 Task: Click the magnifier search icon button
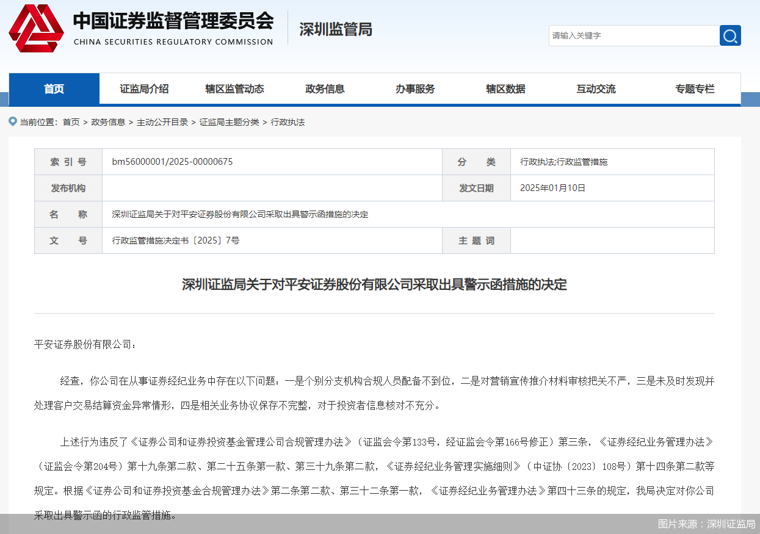[730, 35]
